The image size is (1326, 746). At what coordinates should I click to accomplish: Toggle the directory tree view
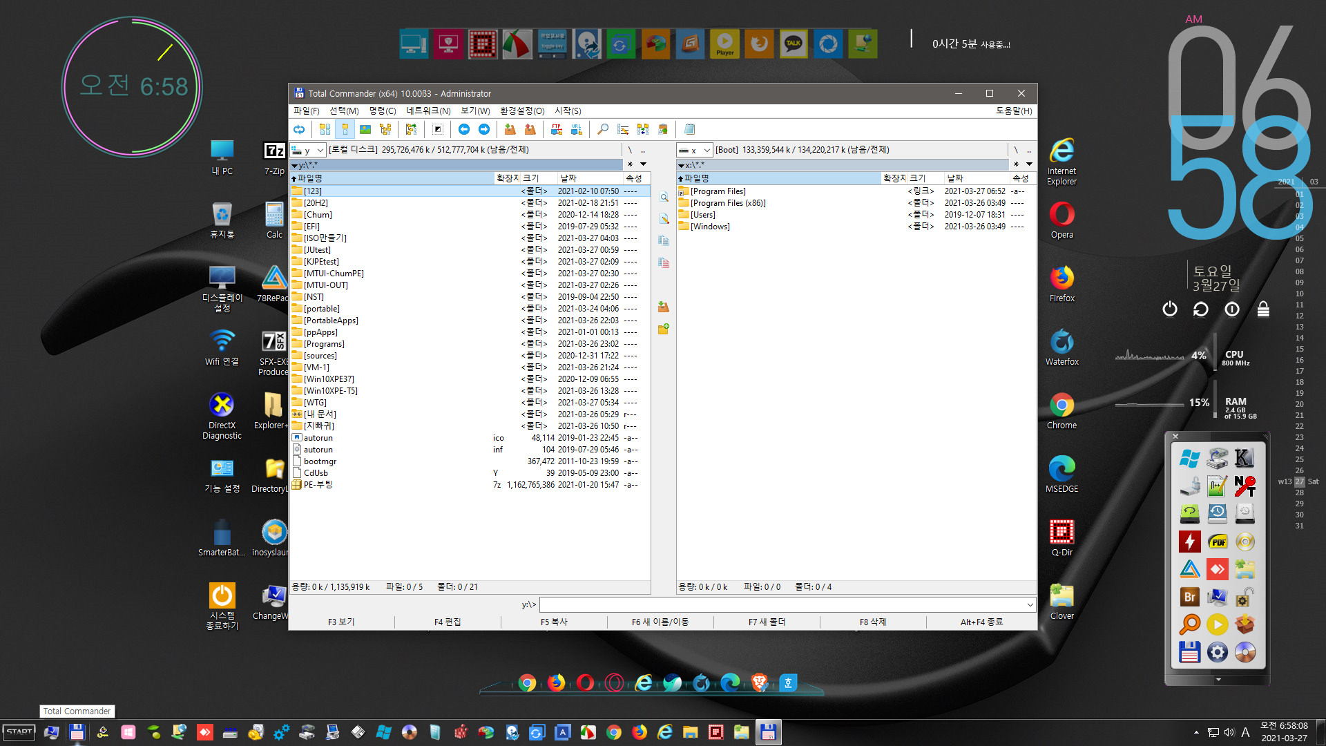(385, 129)
